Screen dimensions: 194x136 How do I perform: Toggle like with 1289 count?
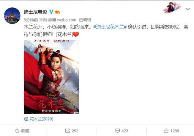[171, 131]
